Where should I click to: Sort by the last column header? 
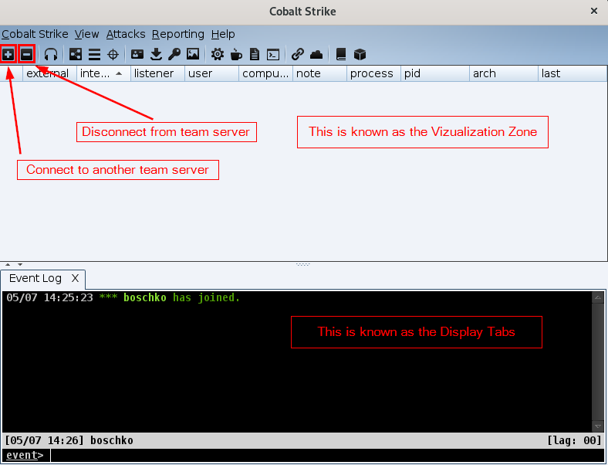point(573,73)
